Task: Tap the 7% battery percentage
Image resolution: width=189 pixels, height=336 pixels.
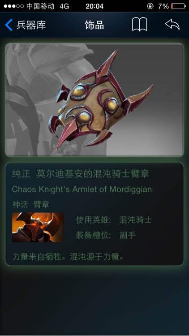Action: coord(163,6)
